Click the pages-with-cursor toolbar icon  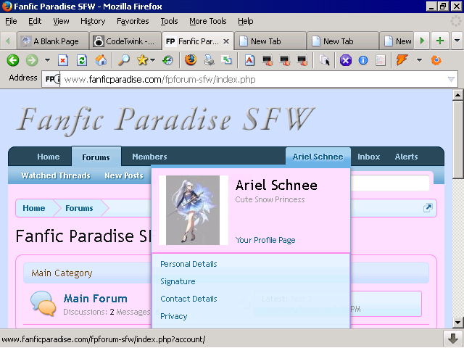(x=324, y=60)
